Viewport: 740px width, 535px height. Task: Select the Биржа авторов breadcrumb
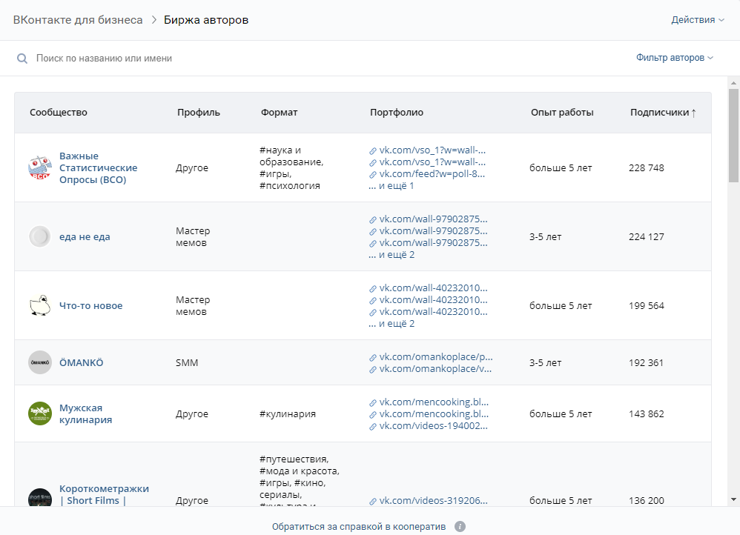[x=206, y=20]
